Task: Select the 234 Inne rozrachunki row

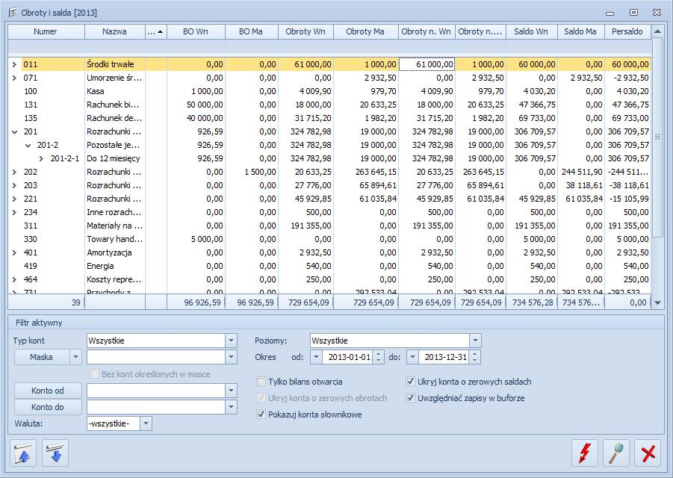Action: point(329,212)
